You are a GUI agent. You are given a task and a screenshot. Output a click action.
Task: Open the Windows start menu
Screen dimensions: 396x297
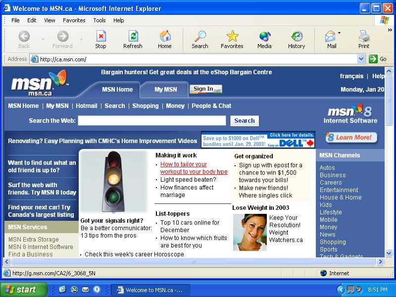(x=24, y=290)
